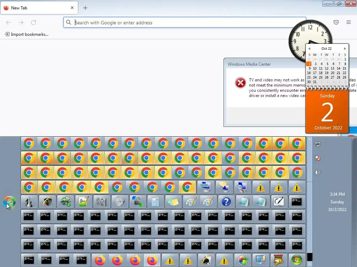Open the Notepad icon beside the Help icon
357x267 pixels.
click(244, 202)
